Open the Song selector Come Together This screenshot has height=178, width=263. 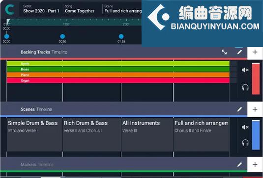click(80, 9)
